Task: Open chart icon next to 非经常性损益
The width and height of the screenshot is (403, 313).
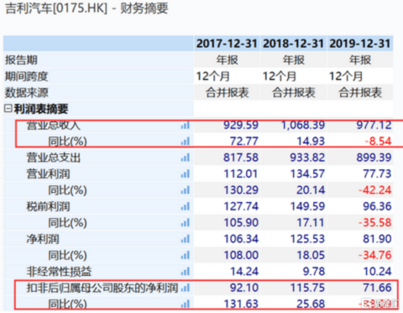Action: 185,272
